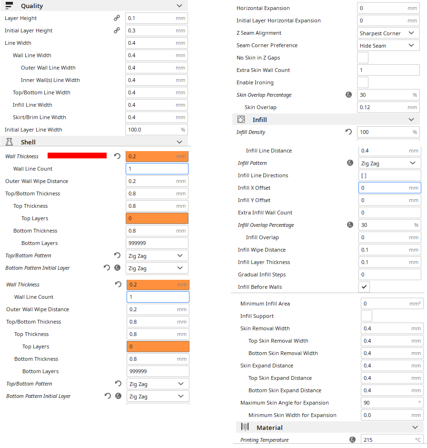
Task: Click the Infill section's crosshatch icon
Action: (241, 120)
